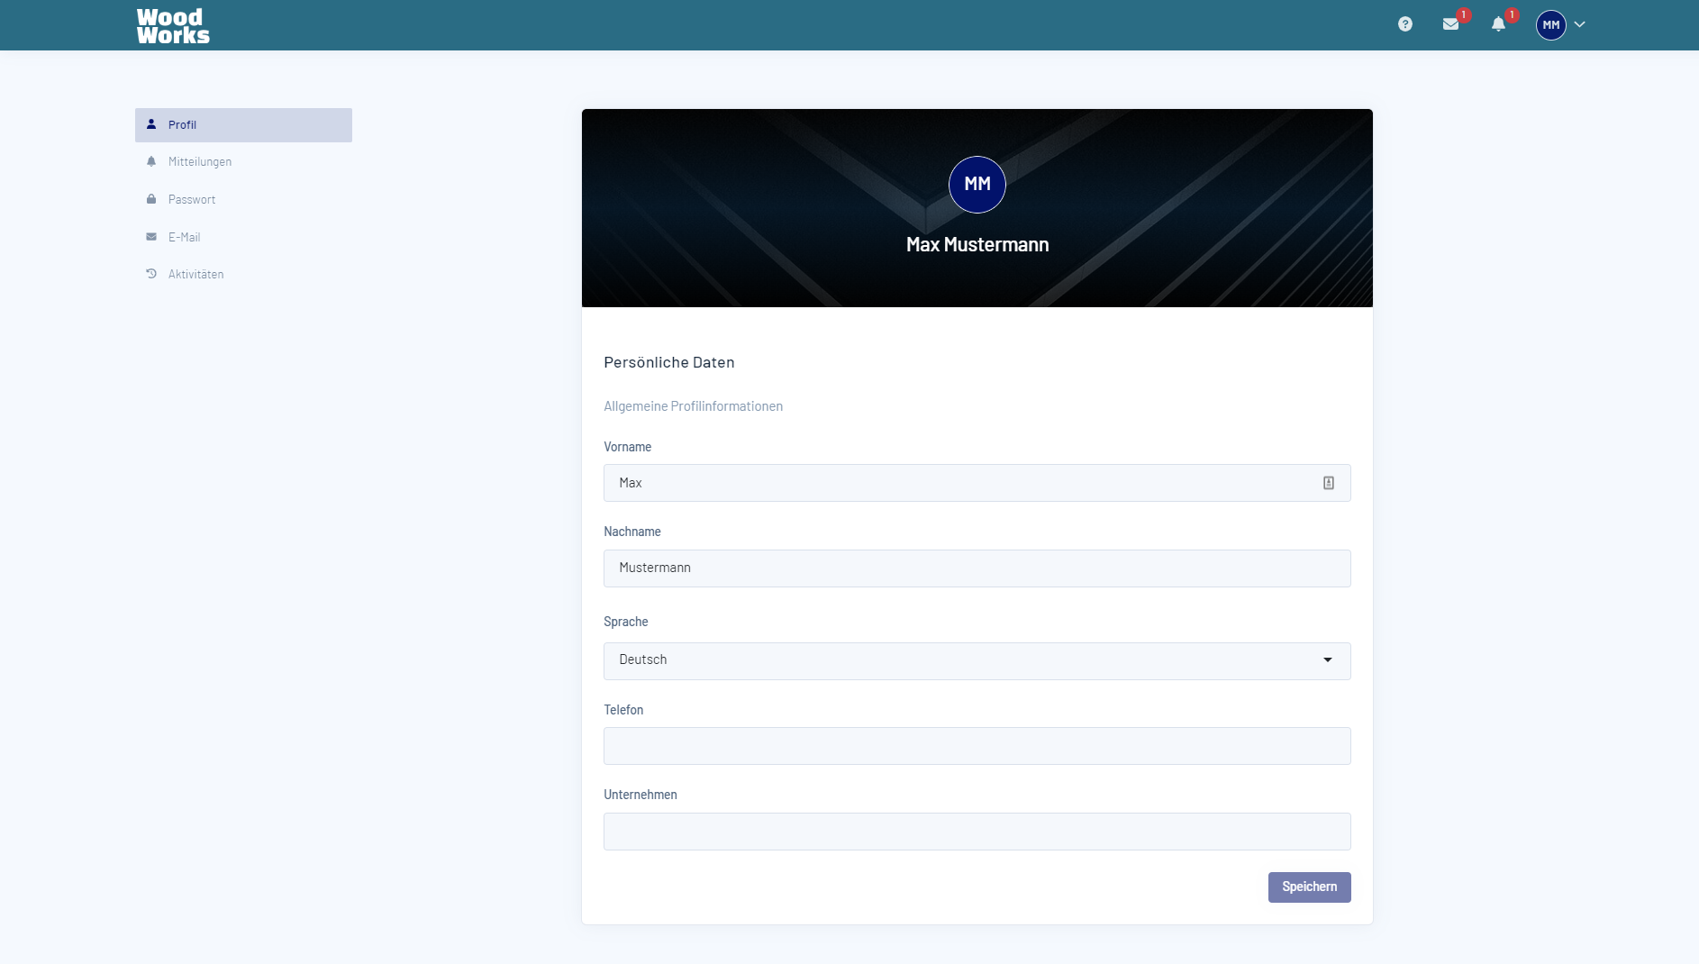The image size is (1699, 964).
Task: Go to Passwort settings
Action: tap(192, 200)
